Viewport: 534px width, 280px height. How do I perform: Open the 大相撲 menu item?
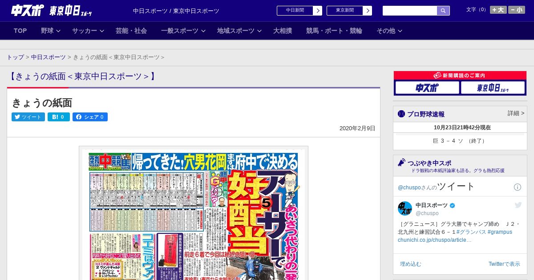click(x=283, y=31)
